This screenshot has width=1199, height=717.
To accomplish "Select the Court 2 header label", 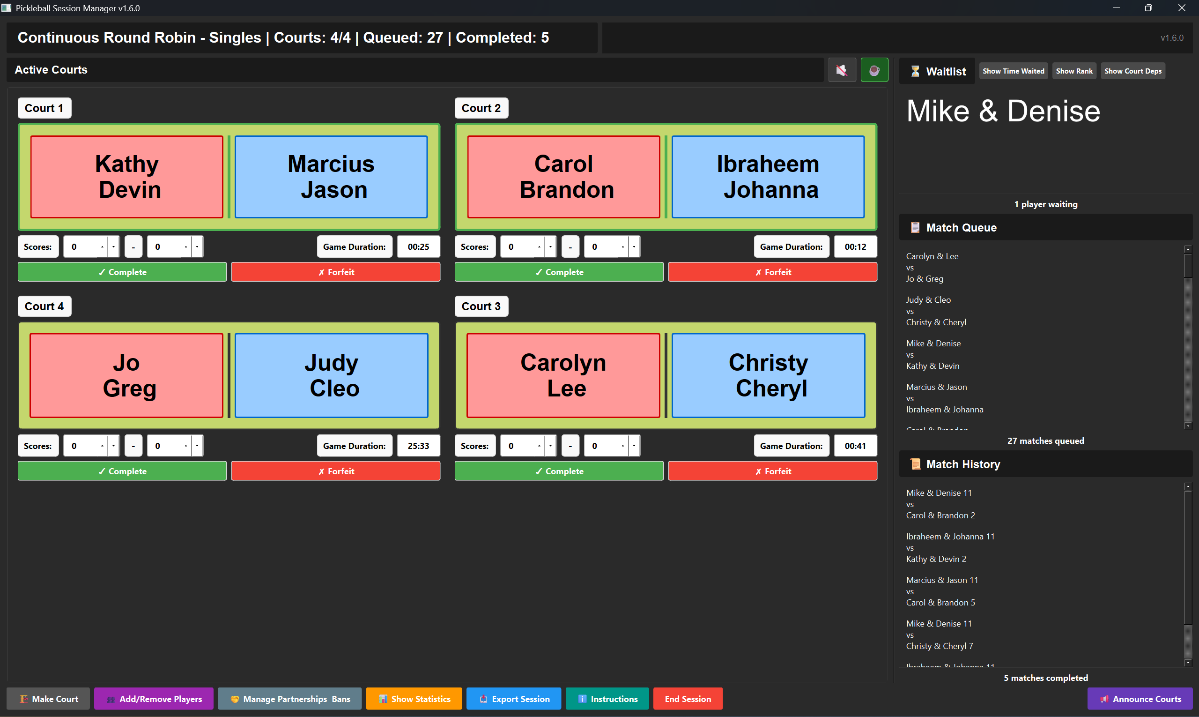I will 481,108.
